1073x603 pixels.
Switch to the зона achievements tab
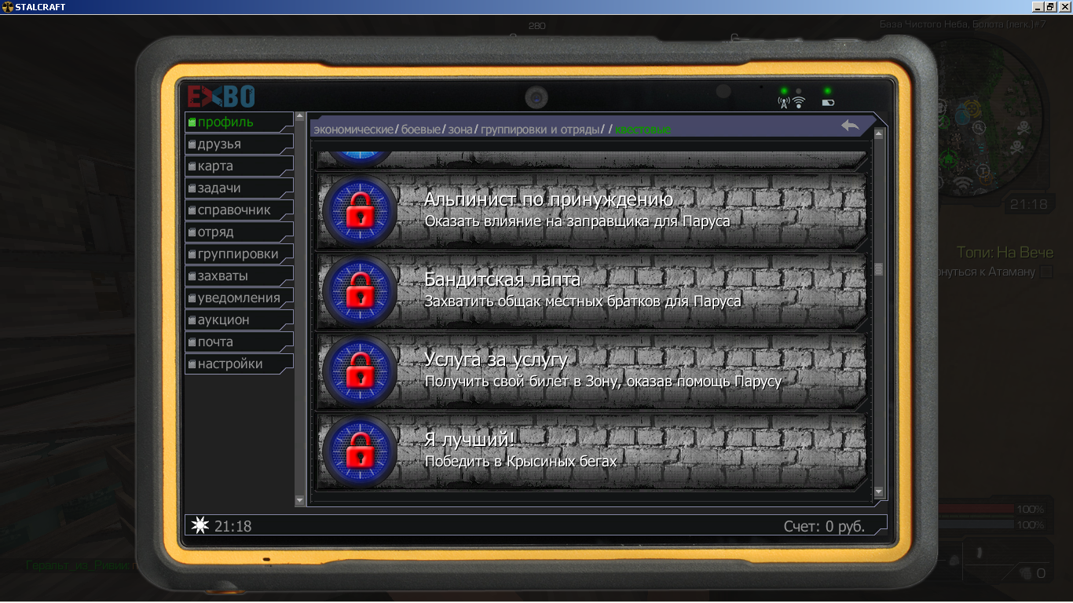tap(460, 129)
